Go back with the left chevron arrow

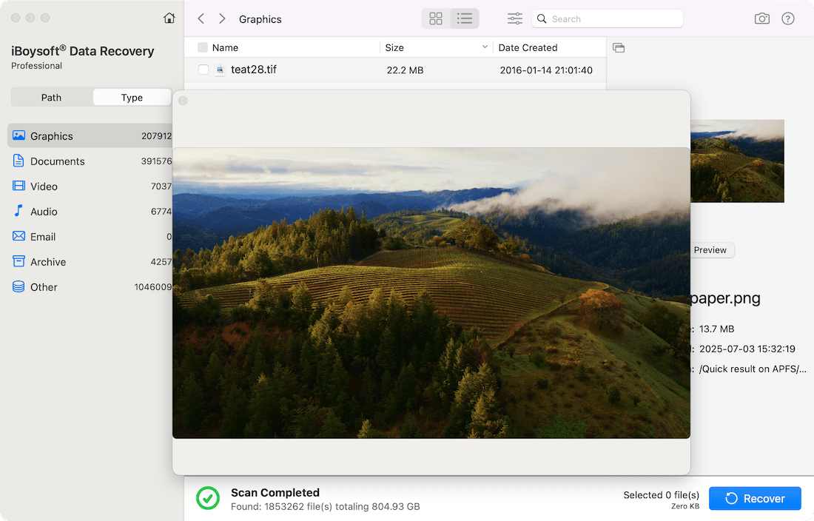pos(201,19)
